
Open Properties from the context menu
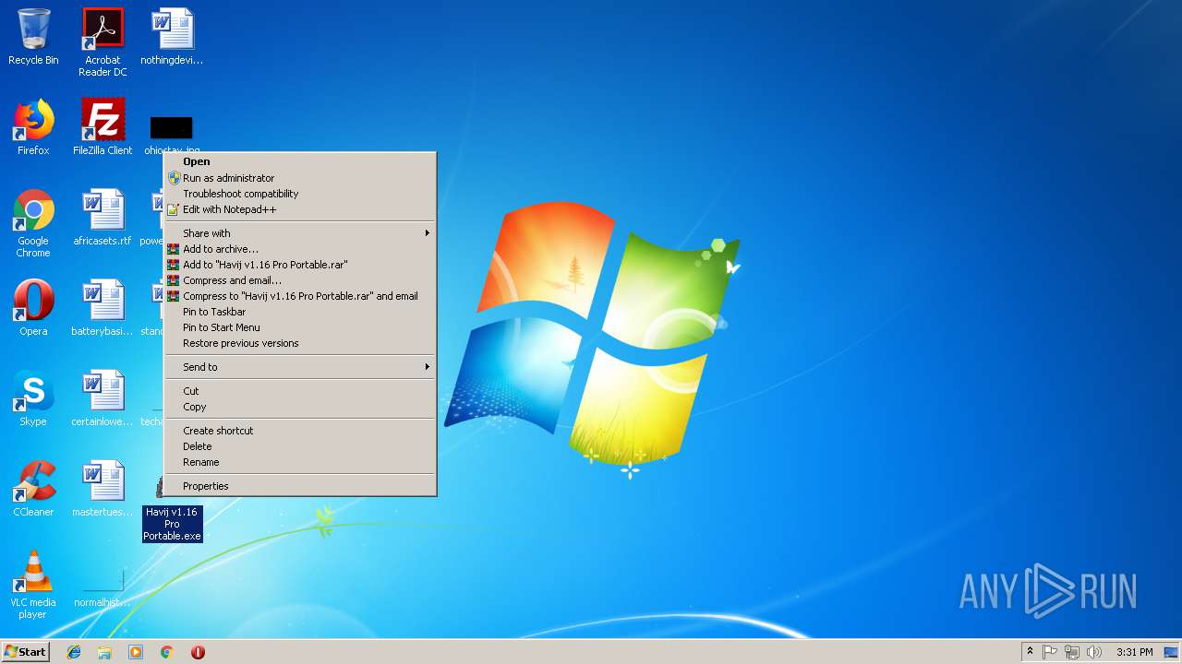[299, 486]
